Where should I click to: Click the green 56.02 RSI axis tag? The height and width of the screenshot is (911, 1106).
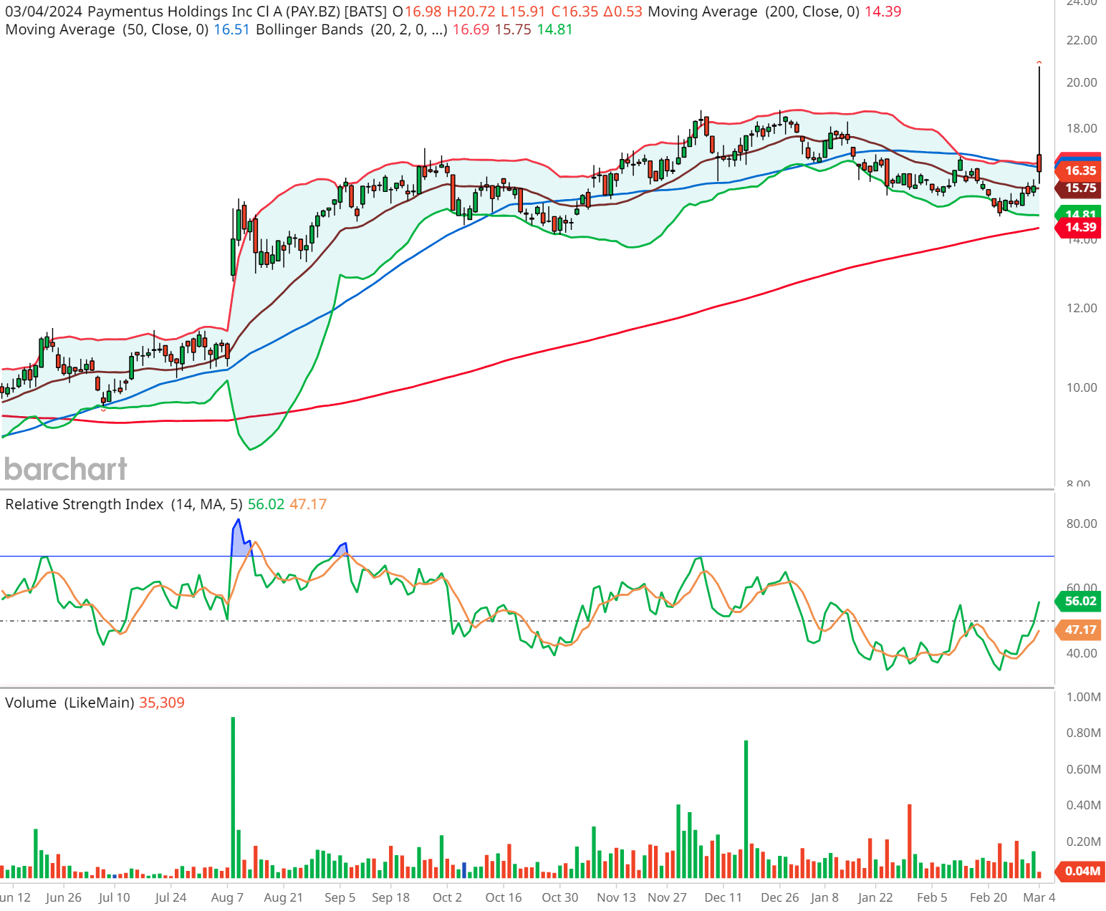(x=1079, y=601)
